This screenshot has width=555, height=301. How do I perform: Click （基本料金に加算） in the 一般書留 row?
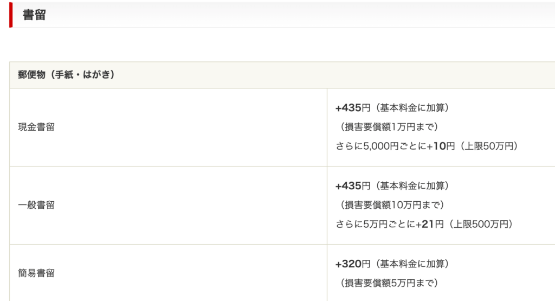click(x=410, y=186)
